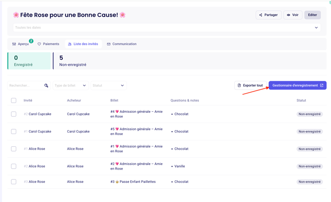
Task: Click the envelope icon on Communication tab
Action: click(109, 44)
